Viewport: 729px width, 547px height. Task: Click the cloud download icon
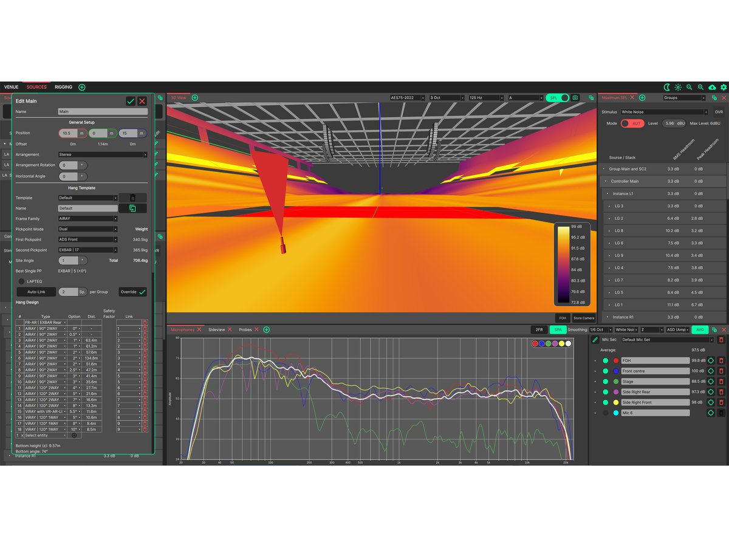[713, 88]
